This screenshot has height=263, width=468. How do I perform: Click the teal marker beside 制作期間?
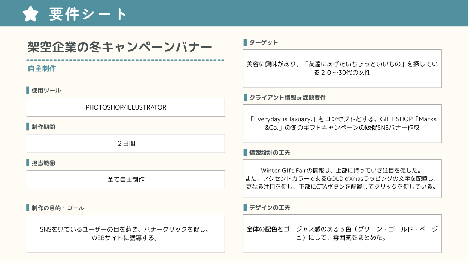pos(28,127)
